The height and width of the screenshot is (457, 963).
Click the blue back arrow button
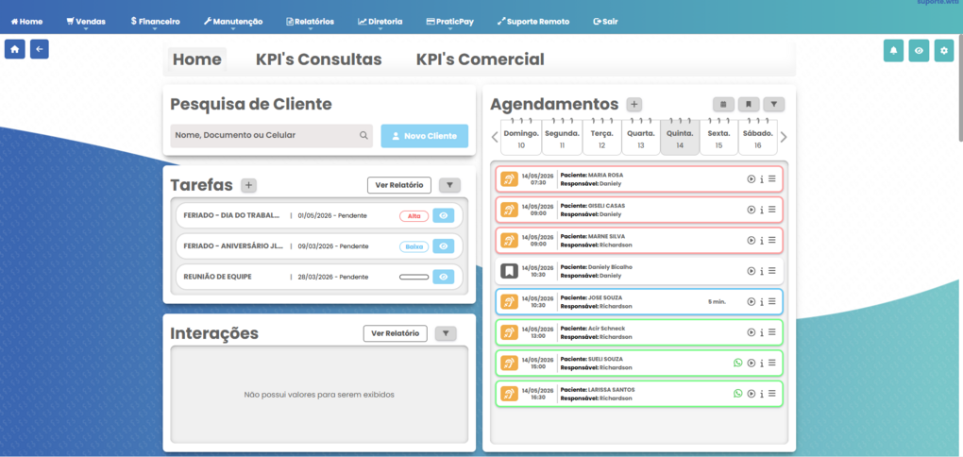pyautogui.click(x=40, y=49)
